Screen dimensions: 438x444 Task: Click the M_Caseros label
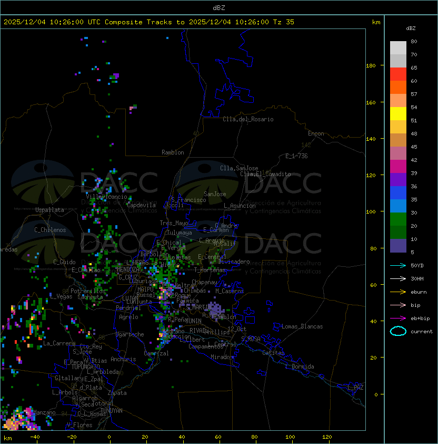click(230, 291)
